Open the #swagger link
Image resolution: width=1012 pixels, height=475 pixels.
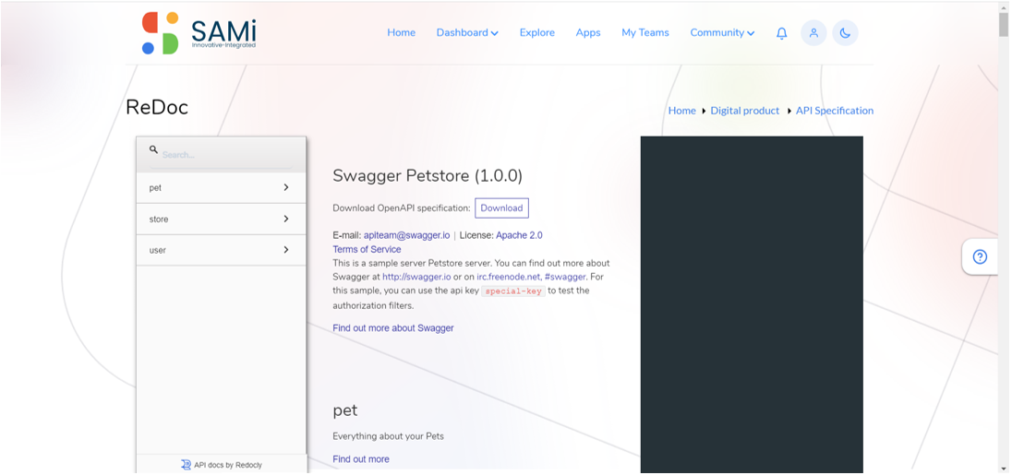[565, 277]
